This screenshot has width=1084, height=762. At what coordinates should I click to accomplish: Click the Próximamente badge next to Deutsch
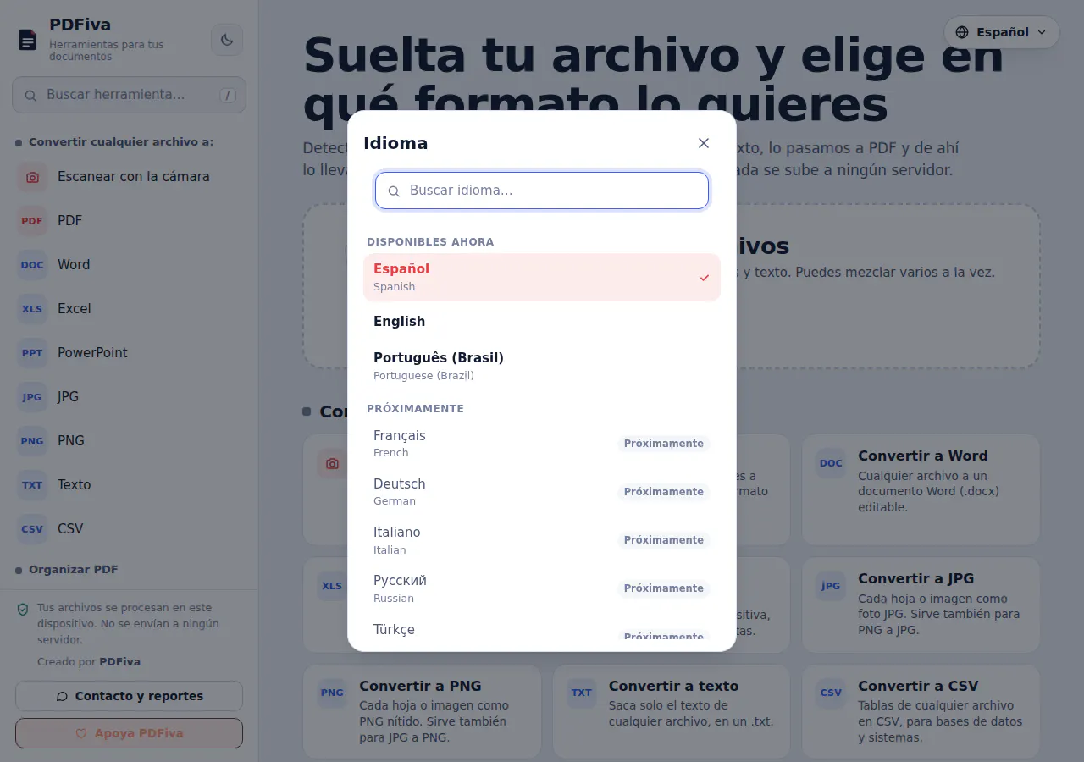tap(664, 492)
